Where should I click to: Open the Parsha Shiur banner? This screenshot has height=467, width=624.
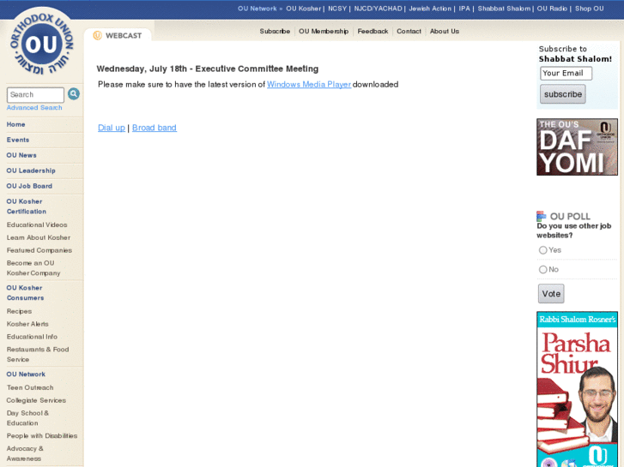coord(577,389)
